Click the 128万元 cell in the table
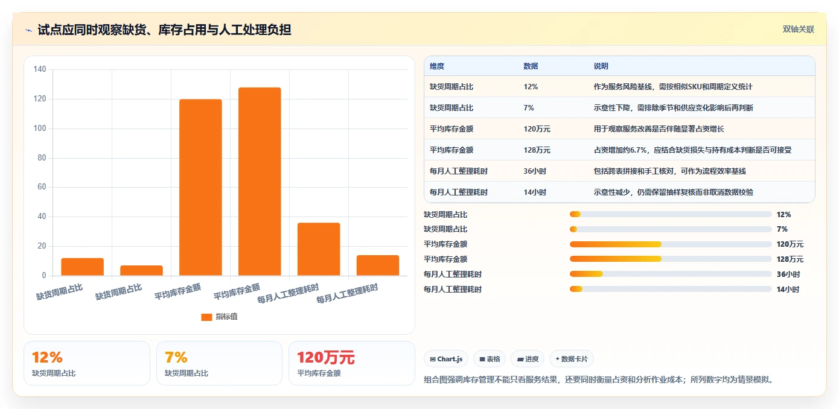The height and width of the screenshot is (409, 839). 537,150
